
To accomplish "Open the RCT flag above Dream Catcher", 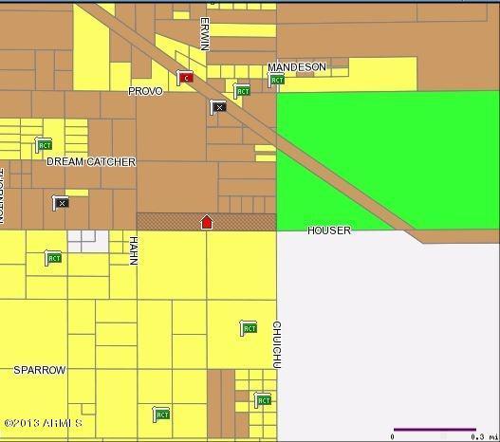I will coord(44,145).
